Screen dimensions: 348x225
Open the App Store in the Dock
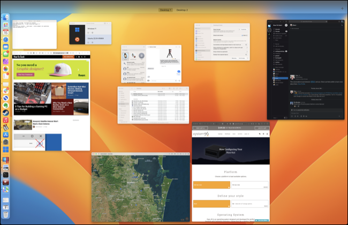[5, 135]
